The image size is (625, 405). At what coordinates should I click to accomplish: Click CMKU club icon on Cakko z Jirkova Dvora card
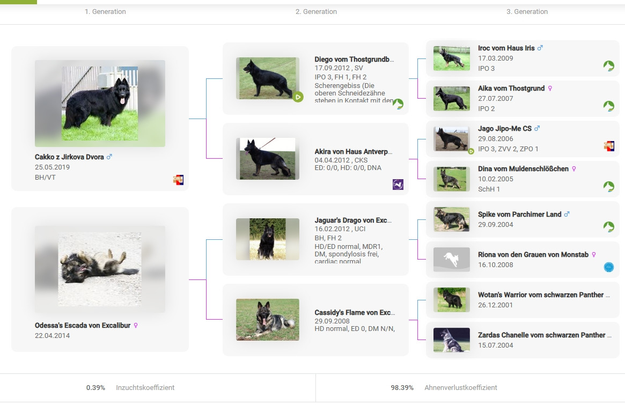click(178, 180)
